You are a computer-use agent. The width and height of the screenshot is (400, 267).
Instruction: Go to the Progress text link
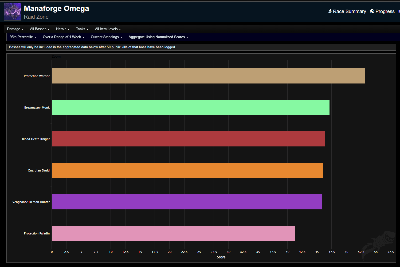pyautogui.click(x=385, y=11)
